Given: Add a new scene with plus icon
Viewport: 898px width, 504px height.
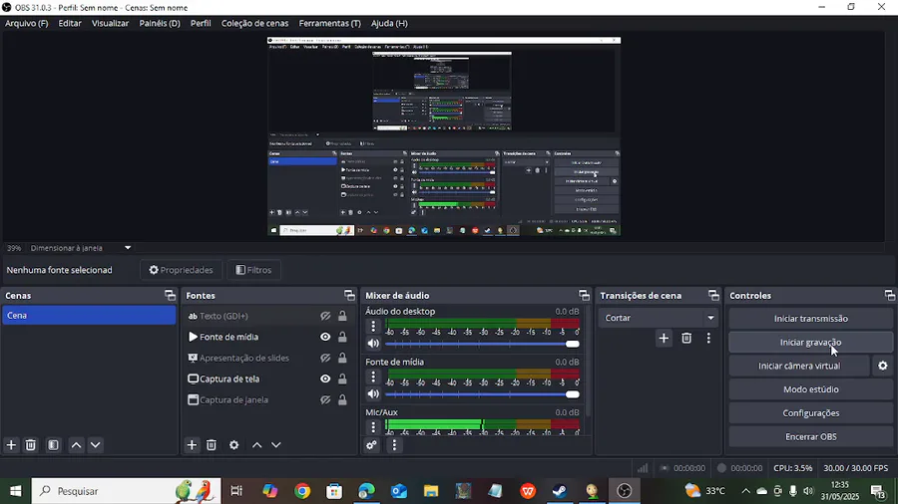Looking at the screenshot, I should 11,444.
